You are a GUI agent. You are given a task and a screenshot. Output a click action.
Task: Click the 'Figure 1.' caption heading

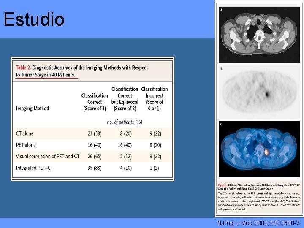coord(223,185)
